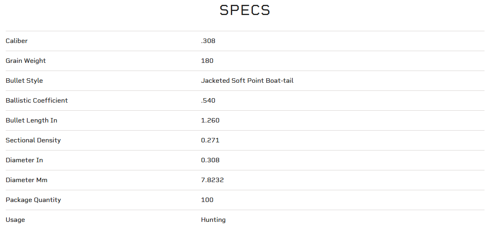The width and height of the screenshot is (489, 230).
Task: Click the Caliber label
Action: [x=17, y=41]
